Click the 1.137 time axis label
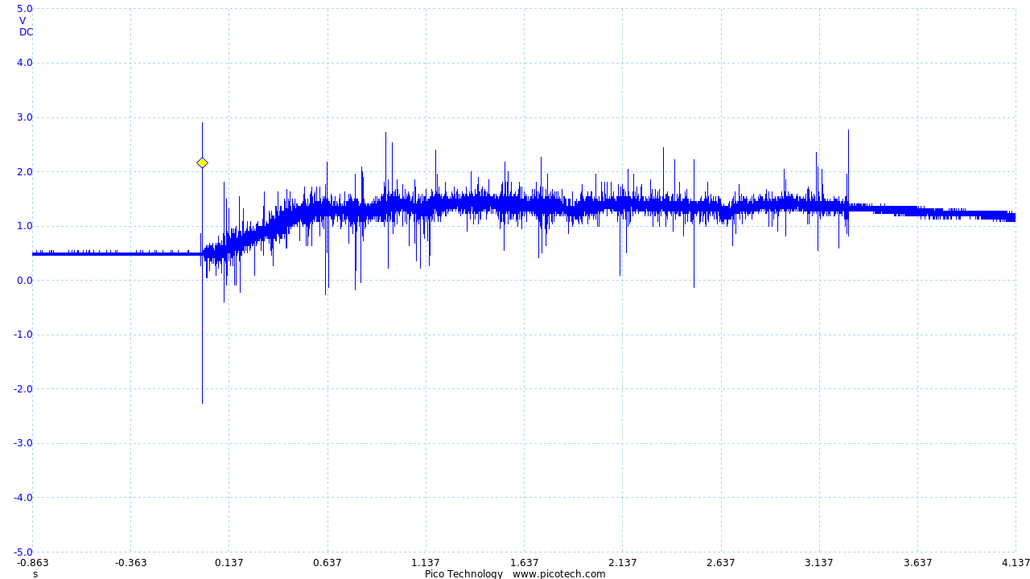1030x579 pixels. 426,563
